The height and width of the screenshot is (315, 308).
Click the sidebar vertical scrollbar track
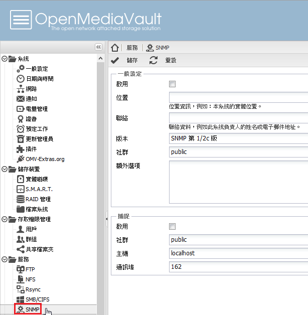coord(100,189)
